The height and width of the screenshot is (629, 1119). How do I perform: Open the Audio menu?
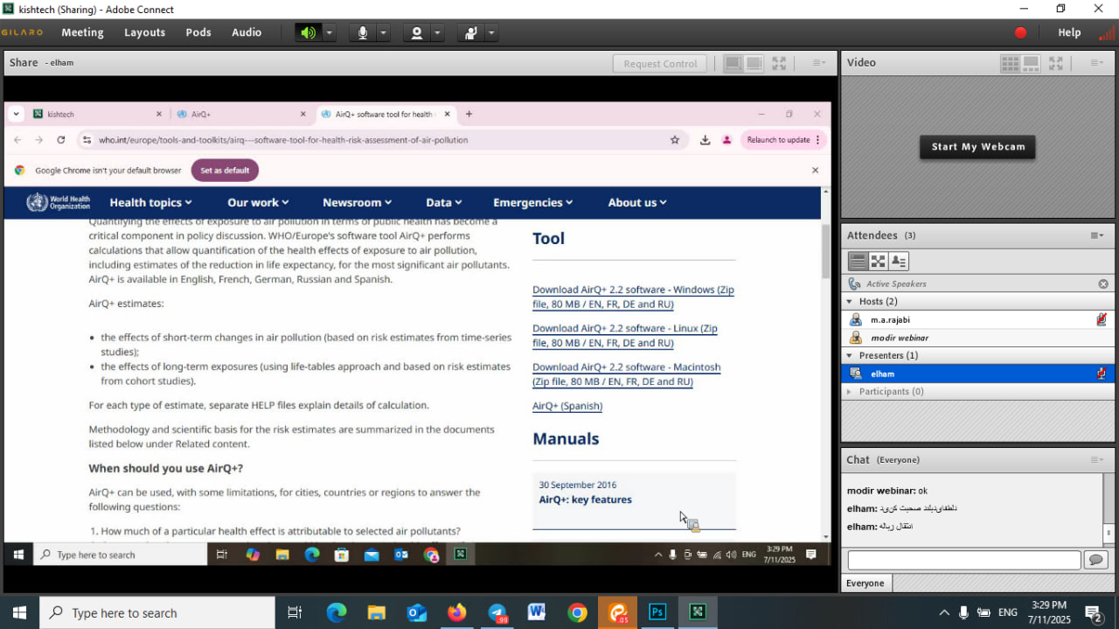[247, 32]
